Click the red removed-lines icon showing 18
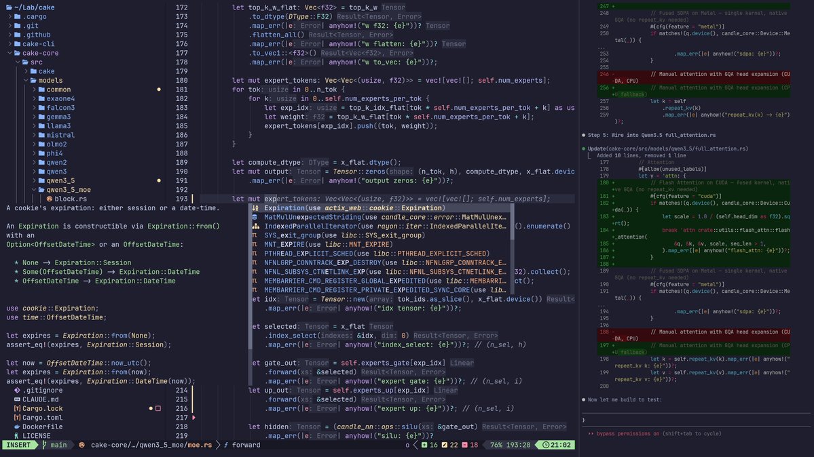The image size is (814, 457). pos(464,445)
